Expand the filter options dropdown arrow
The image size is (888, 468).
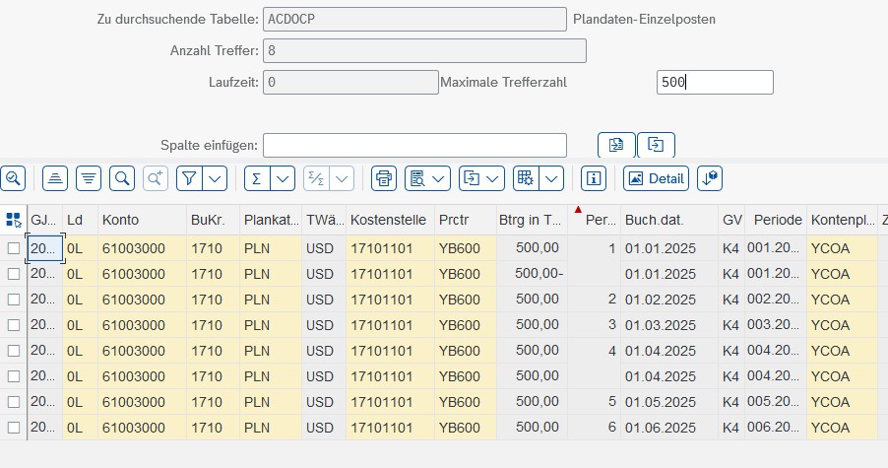[215, 178]
